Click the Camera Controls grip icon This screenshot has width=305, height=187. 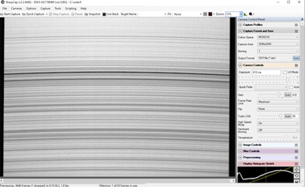pos(296,65)
